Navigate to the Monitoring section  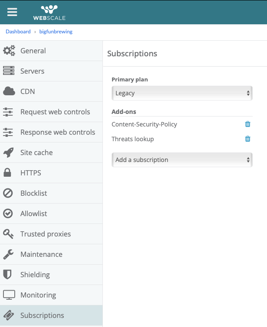[x=38, y=295]
